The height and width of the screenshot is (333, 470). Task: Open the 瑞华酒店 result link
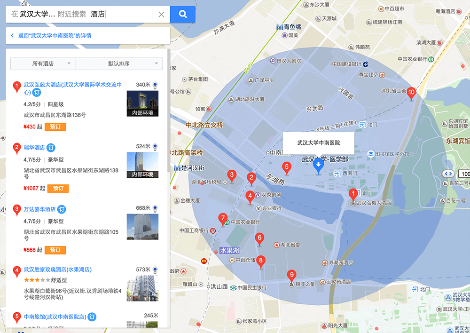coord(34,148)
